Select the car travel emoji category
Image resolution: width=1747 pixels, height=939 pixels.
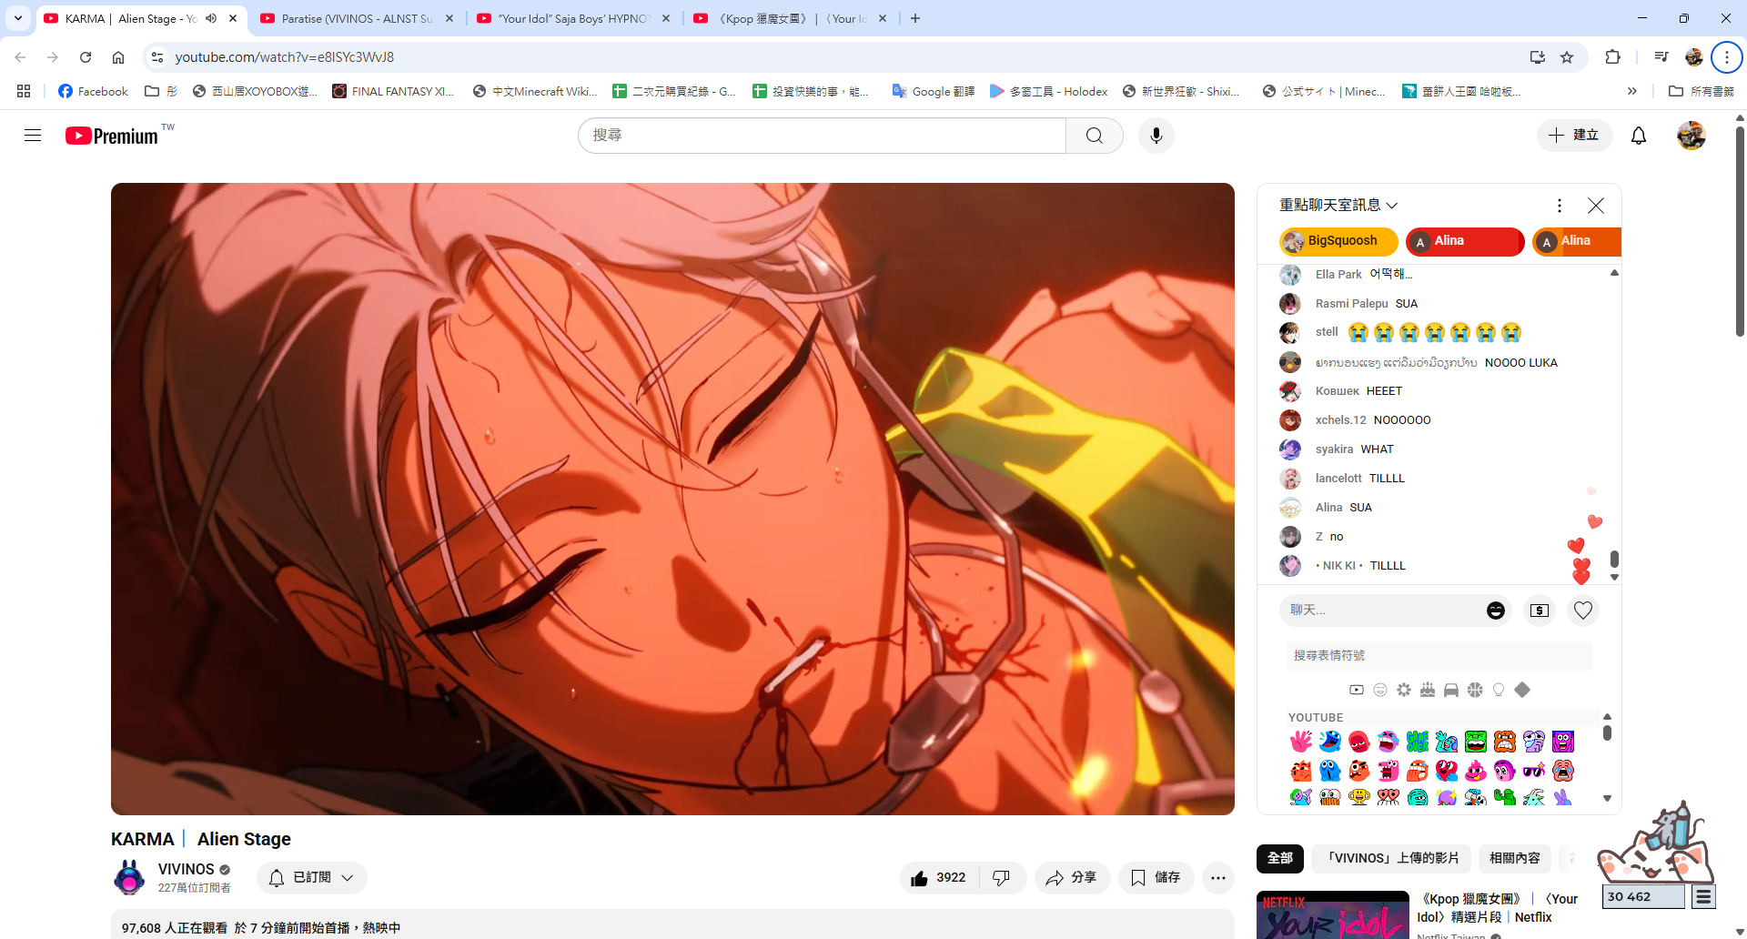(1451, 690)
